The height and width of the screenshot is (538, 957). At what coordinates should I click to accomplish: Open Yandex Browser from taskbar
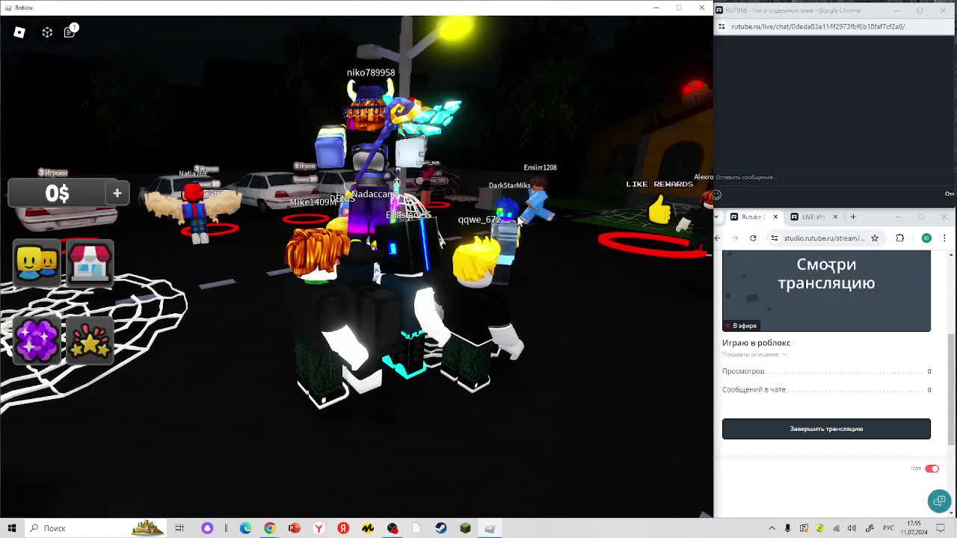pyautogui.click(x=319, y=528)
